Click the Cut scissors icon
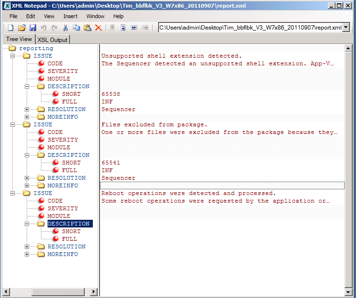This screenshot has height=298, width=356. pos(65,28)
